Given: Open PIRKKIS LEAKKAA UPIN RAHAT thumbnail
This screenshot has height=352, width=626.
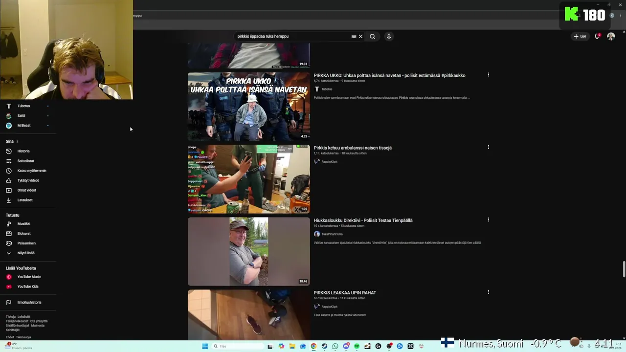Looking at the screenshot, I should 249,315.
